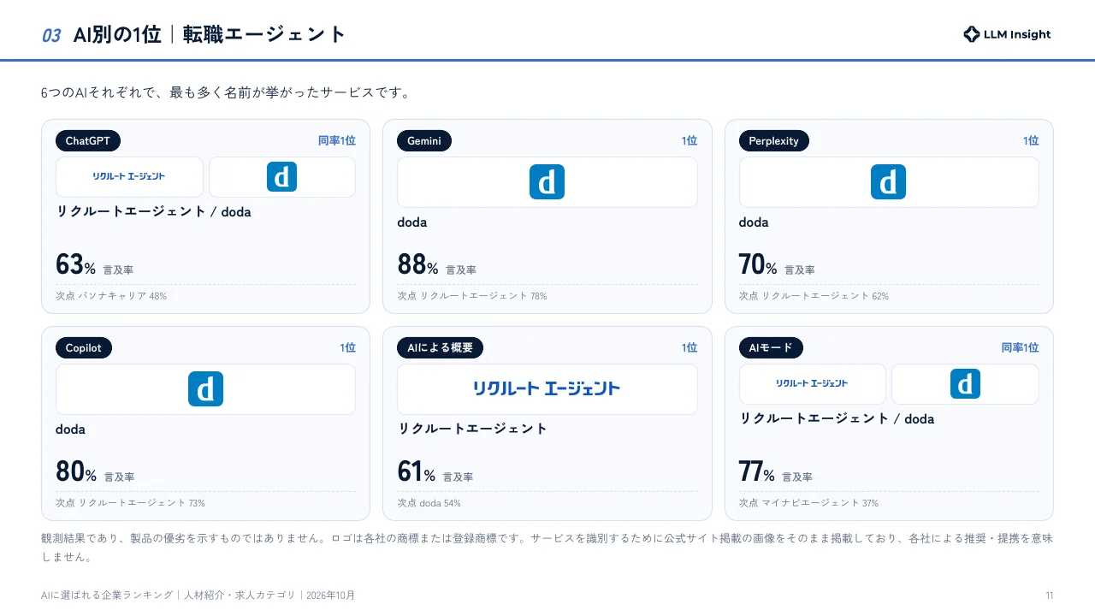Click the リクルートエージェント logo in AIモード card
Screen dimensions: 1095x616
click(x=812, y=383)
